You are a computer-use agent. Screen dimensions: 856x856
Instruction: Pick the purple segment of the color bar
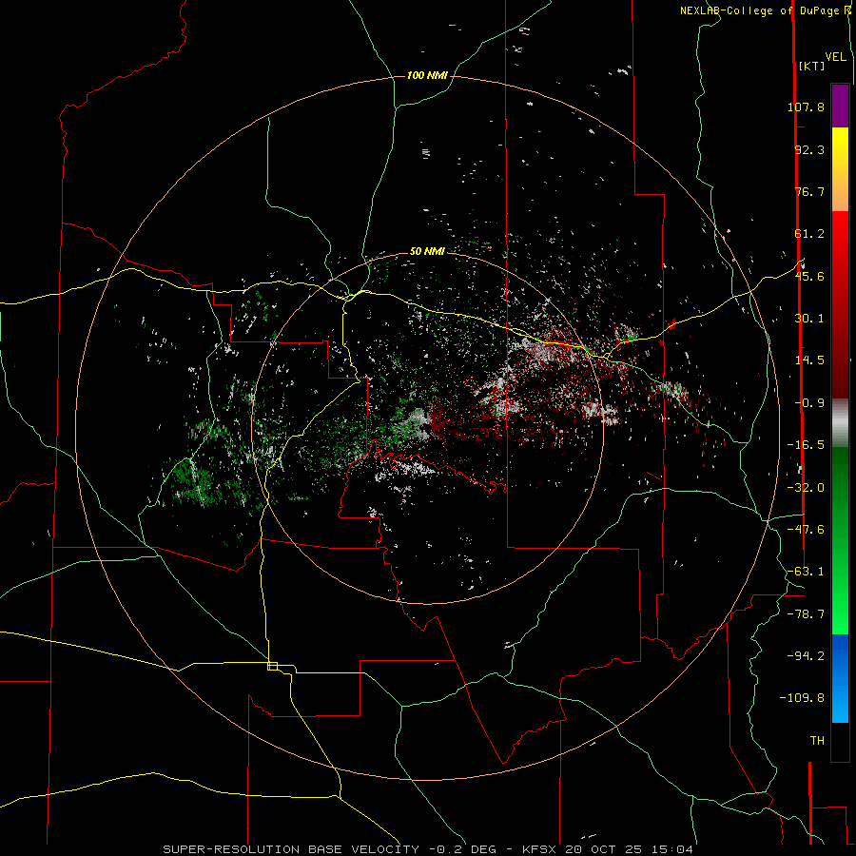[x=840, y=106]
